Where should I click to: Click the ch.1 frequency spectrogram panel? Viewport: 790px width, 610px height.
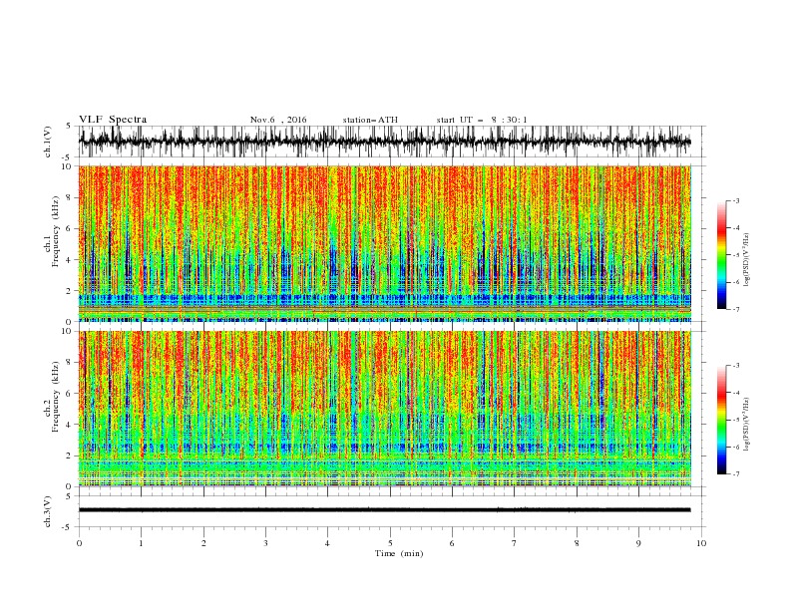tap(384, 243)
